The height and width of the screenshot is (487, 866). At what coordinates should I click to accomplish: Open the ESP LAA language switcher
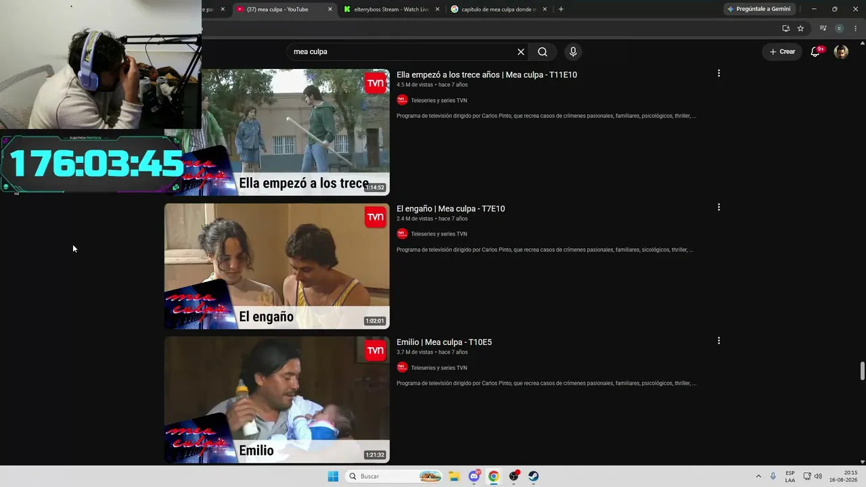[x=790, y=476]
